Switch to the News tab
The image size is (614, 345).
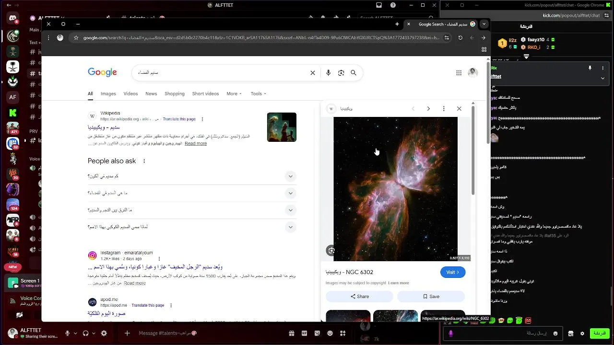tap(151, 94)
